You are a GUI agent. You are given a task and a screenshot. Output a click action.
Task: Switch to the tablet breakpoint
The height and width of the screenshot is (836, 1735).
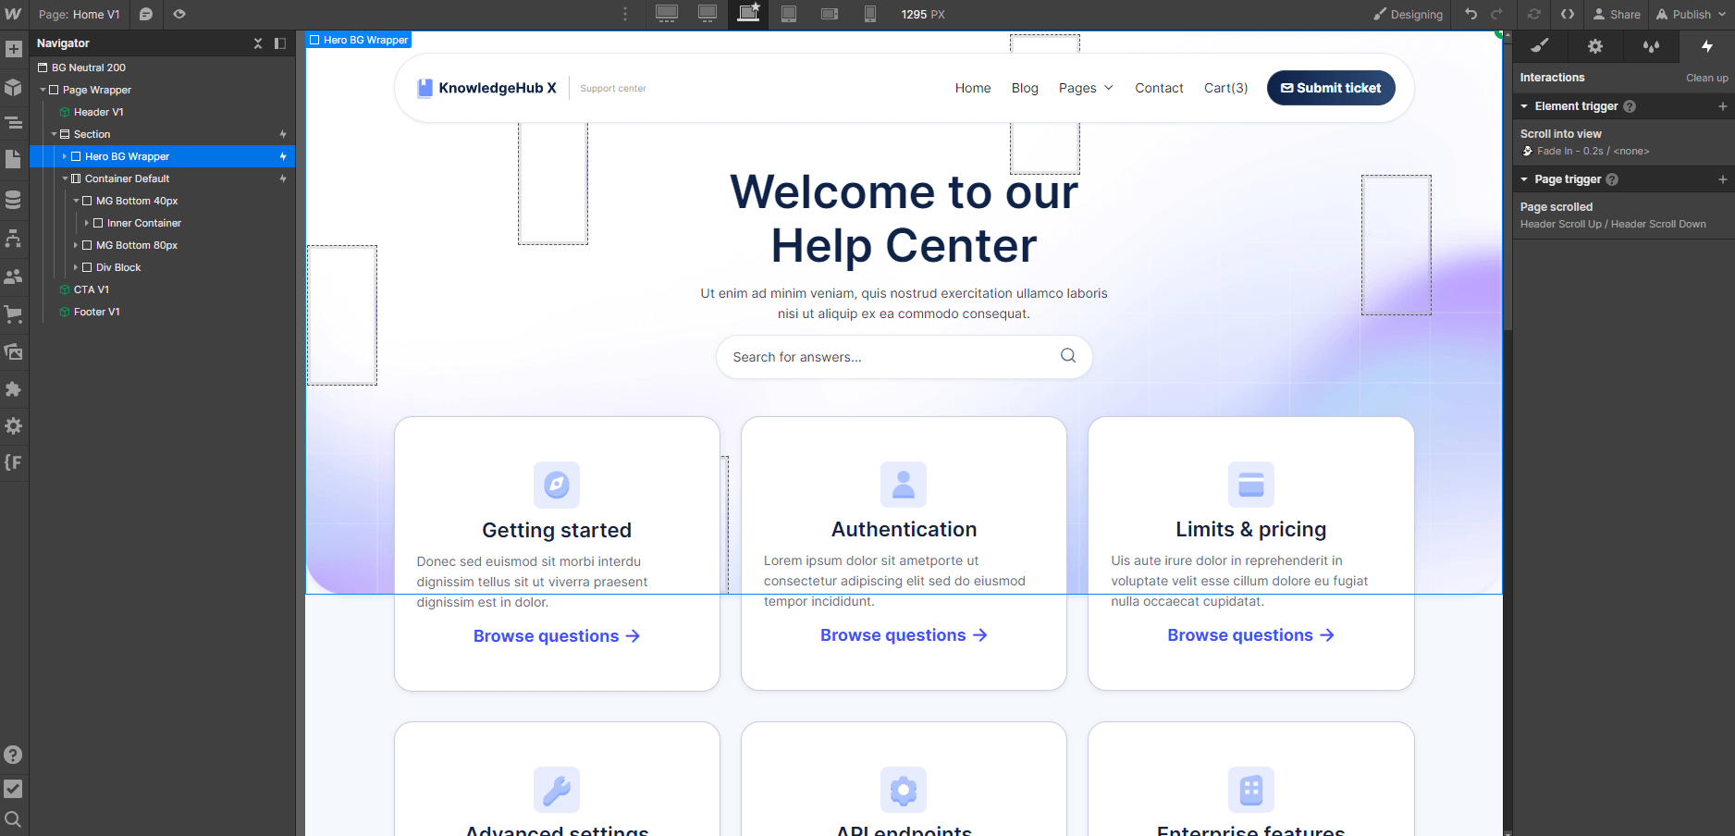tap(789, 14)
